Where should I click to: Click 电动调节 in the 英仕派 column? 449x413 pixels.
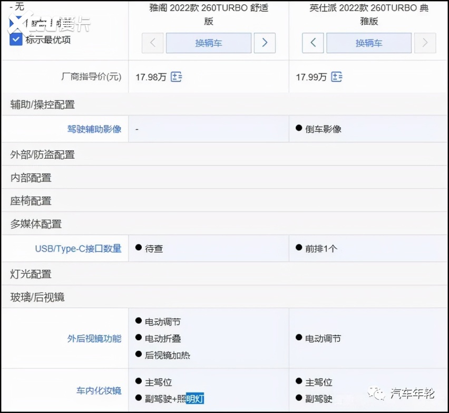(323, 339)
